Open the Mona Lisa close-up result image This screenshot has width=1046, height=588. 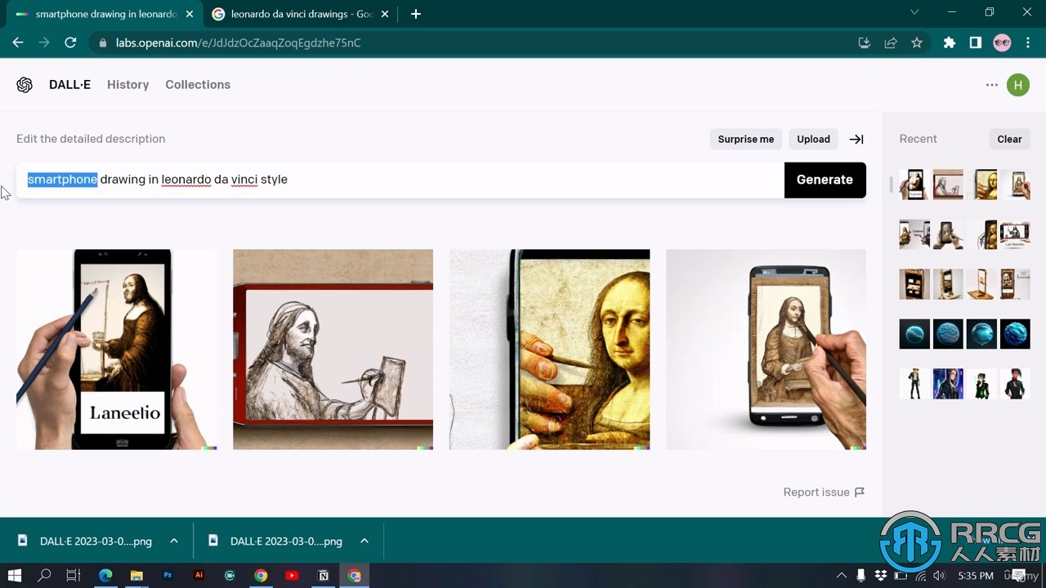coord(549,350)
